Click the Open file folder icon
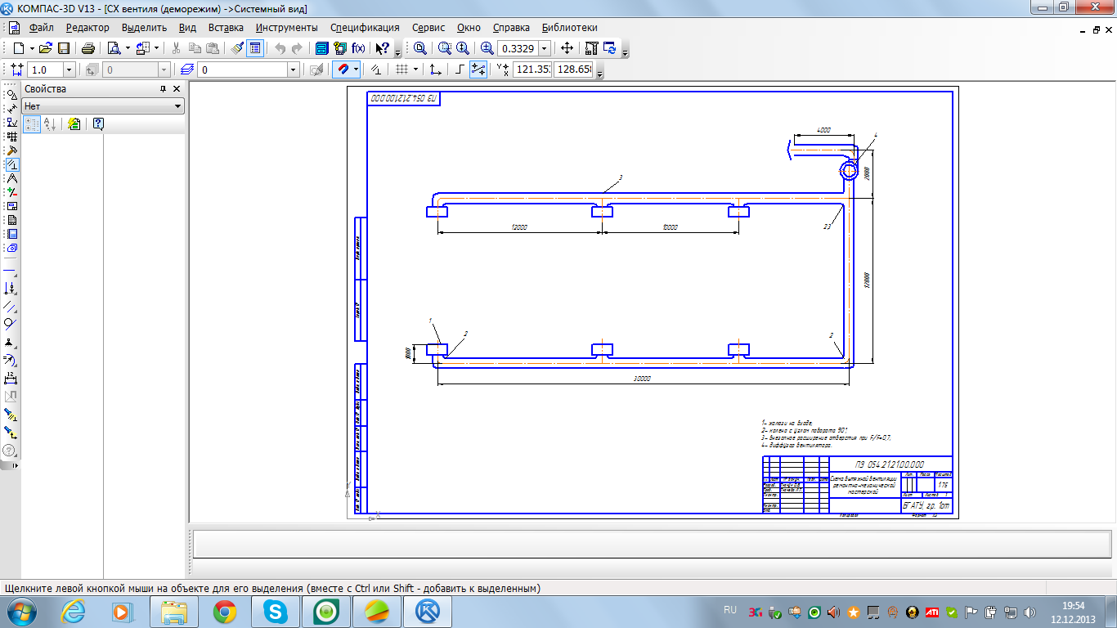This screenshot has height=628, width=1117. [x=46, y=48]
